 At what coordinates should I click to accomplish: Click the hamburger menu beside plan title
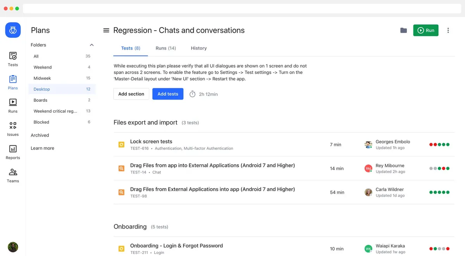point(106,30)
